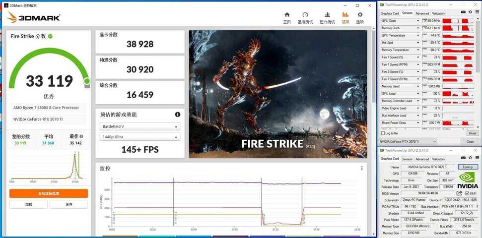The width and height of the screenshot is (482, 238).
Task: Click the 物理分数 30 920 score
Action: click(x=140, y=69)
